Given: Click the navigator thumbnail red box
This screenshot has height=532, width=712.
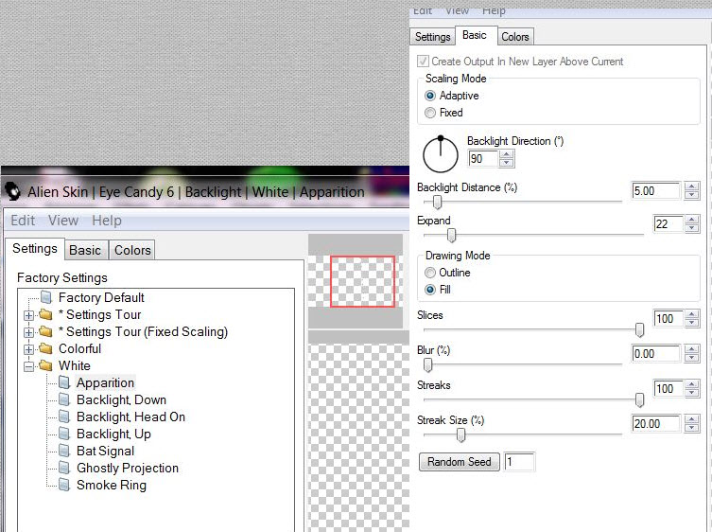Looking at the screenshot, I should point(362,281).
